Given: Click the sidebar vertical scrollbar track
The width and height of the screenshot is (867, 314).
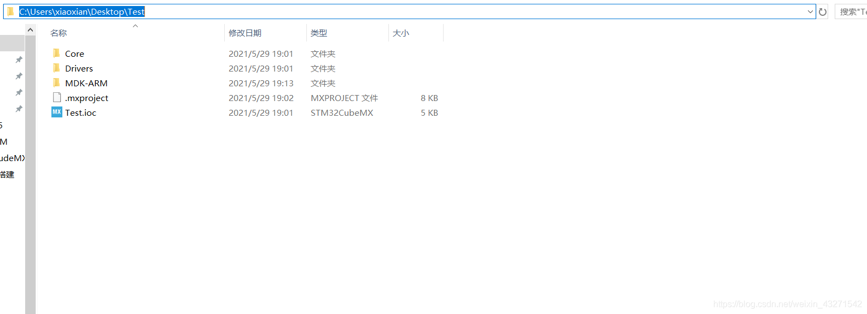Looking at the screenshot, I should point(30,175).
